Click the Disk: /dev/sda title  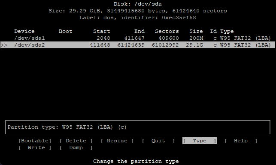[x=138, y=4]
